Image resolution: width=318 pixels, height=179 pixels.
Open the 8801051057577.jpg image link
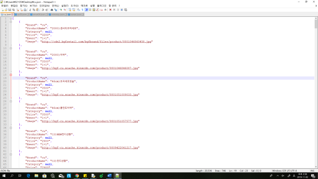pos(90,121)
